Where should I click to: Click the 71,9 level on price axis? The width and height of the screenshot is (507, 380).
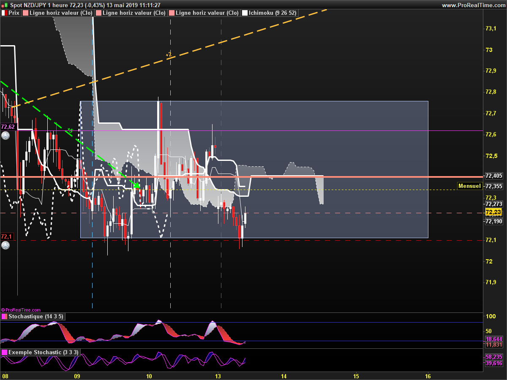[491, 282]
